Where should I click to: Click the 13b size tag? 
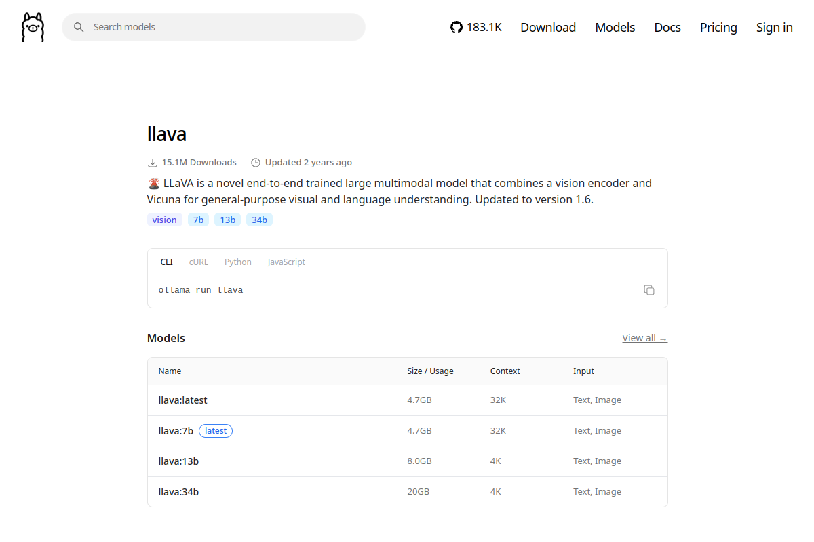point(227,220)
